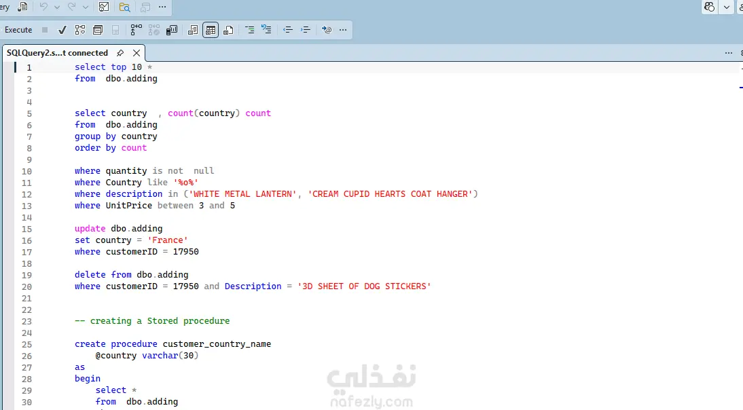743x410 pixels.
Task: Click '@country varchar(30)' parameter line
Action: pos(147,356)
